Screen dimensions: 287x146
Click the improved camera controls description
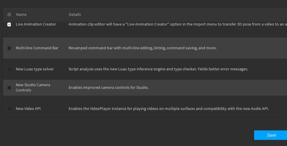click(x=108, y=87)
